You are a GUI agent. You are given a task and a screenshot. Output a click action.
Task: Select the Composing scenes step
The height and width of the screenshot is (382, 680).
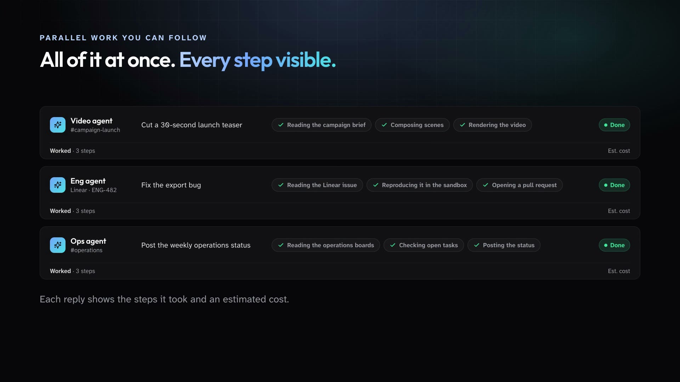(412, 125)
